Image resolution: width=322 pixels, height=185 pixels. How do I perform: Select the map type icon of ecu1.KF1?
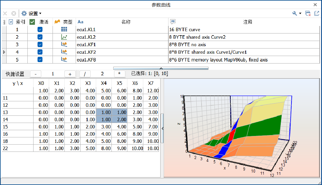(x=64, y=45)
